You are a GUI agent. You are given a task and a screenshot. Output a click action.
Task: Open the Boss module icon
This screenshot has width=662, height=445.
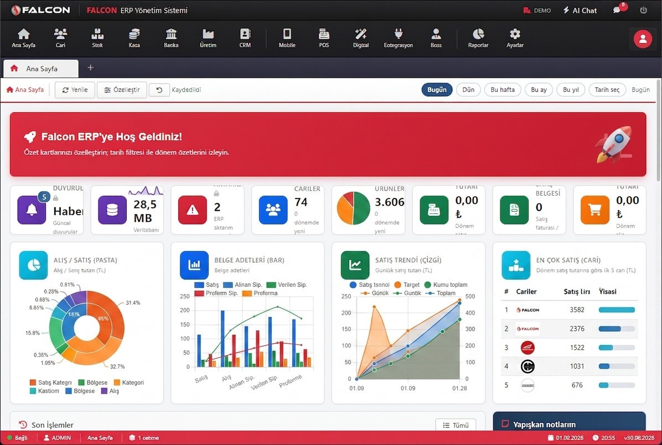[436, 38]
